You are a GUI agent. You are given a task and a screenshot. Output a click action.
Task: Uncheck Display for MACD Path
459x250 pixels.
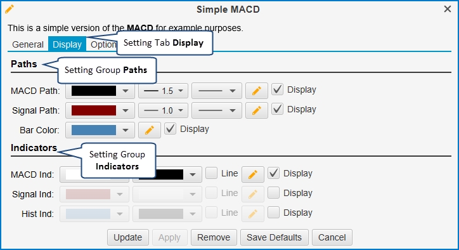coord(277,89)
